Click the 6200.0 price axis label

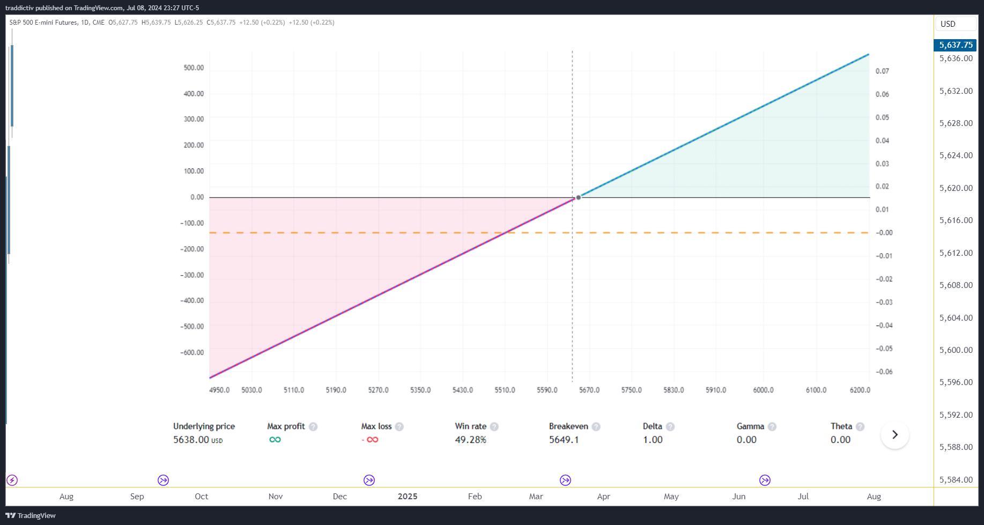[860, 390]
